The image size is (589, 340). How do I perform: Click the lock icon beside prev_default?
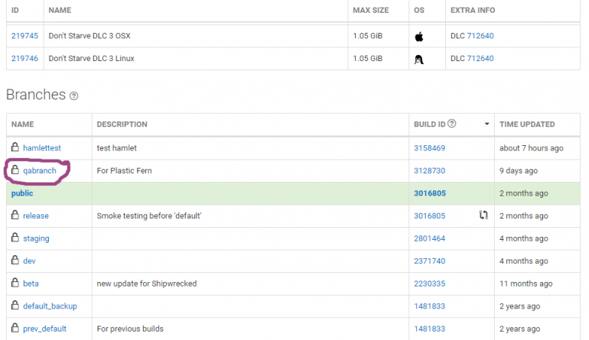[15, 328]
